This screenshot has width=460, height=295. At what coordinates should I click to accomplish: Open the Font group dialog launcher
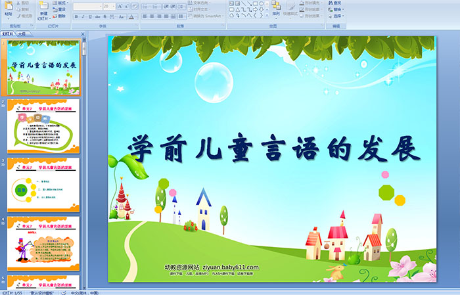click(x=137, y=26)
